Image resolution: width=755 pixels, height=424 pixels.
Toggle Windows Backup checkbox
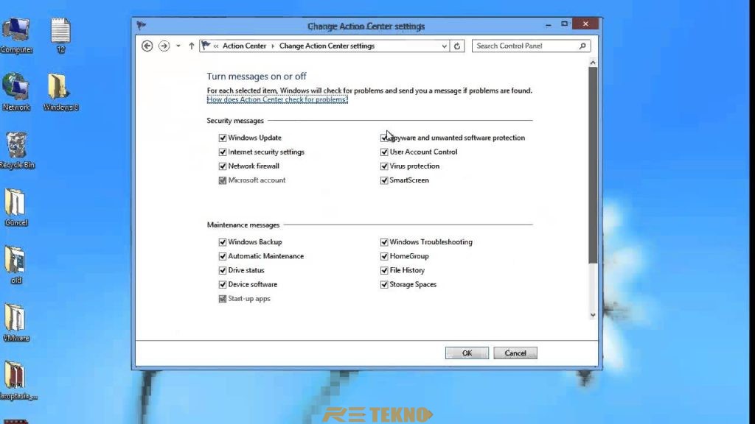pos(223,242)
